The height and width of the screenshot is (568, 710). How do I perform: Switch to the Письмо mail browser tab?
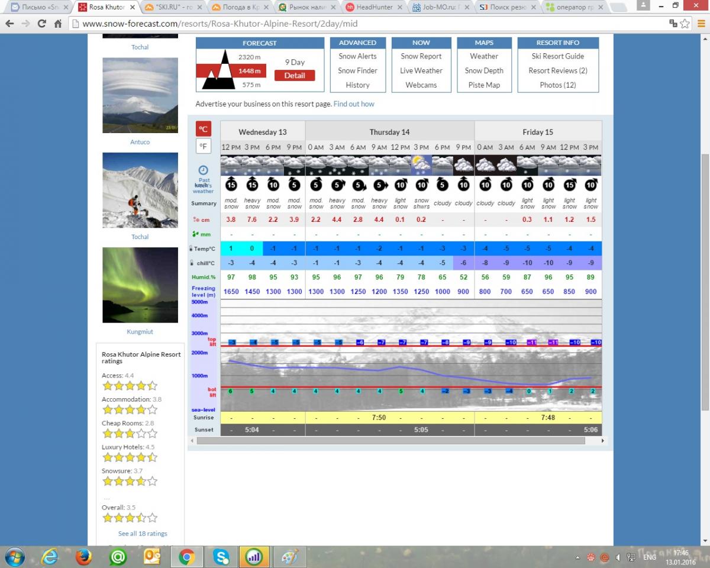[x=40, y=7]
